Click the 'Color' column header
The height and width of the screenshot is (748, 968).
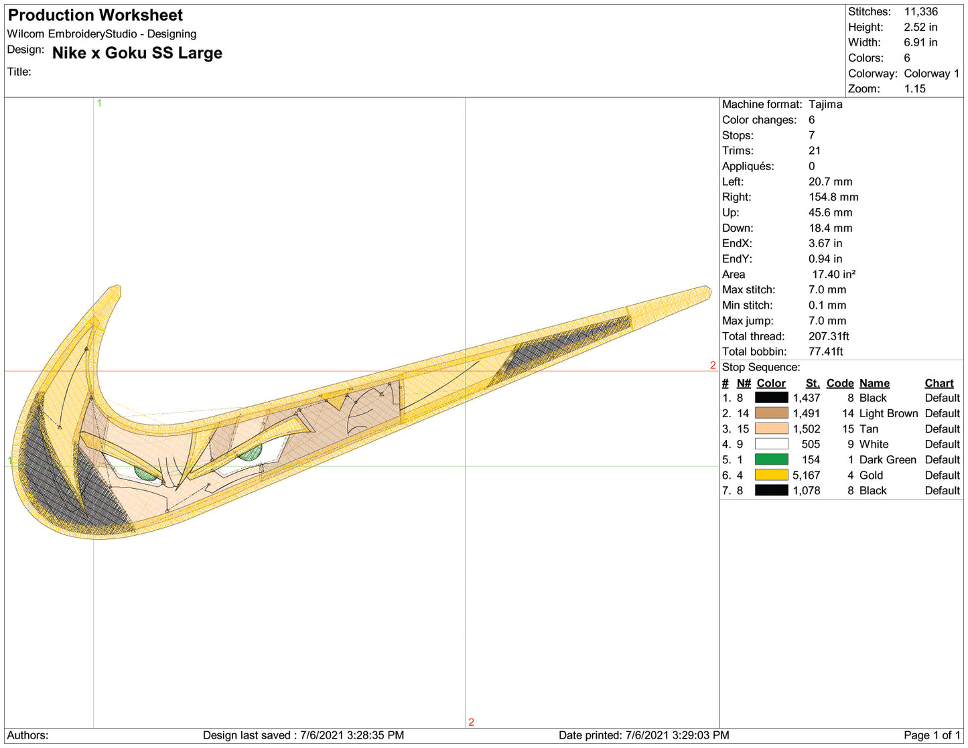771,383
